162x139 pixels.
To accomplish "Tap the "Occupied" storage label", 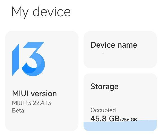I will tap(103, 110).
